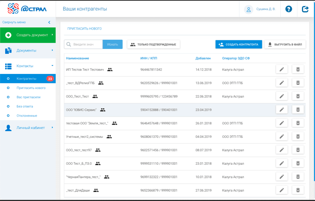Click edit pencil for ИП Тестов Тест Тестович
Viewport: 315px width, 201px height.
click(x=282, y=69)
